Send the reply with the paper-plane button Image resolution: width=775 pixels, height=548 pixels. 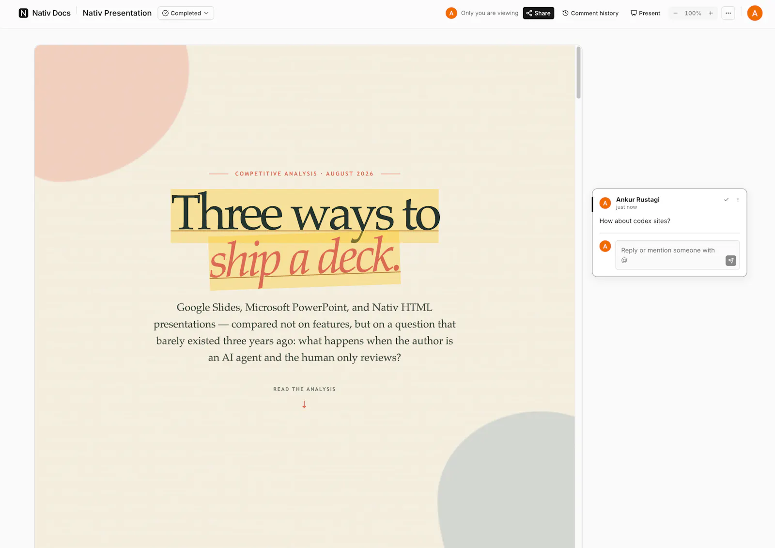coord(730,261)
